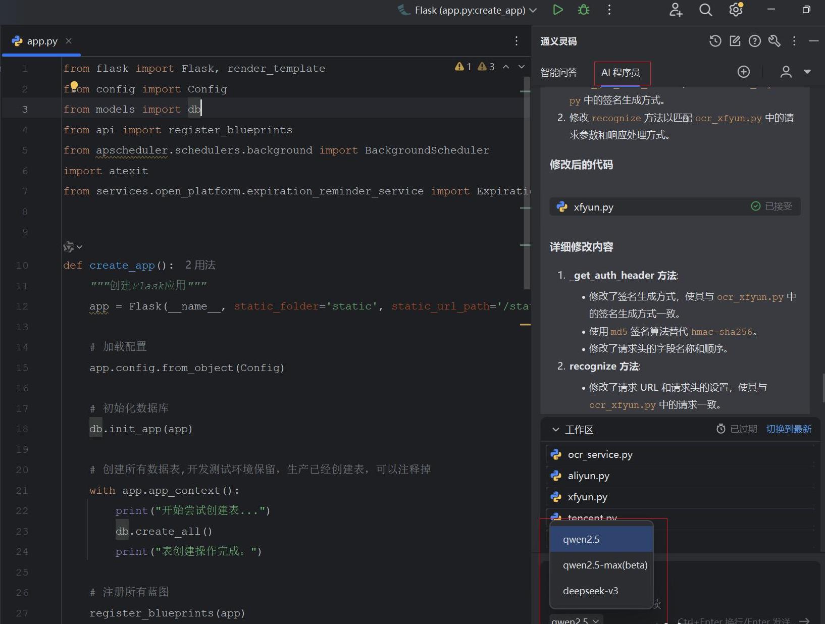Choose deepseek-v3 model option
825x624 pixels.
pos(590,591)
